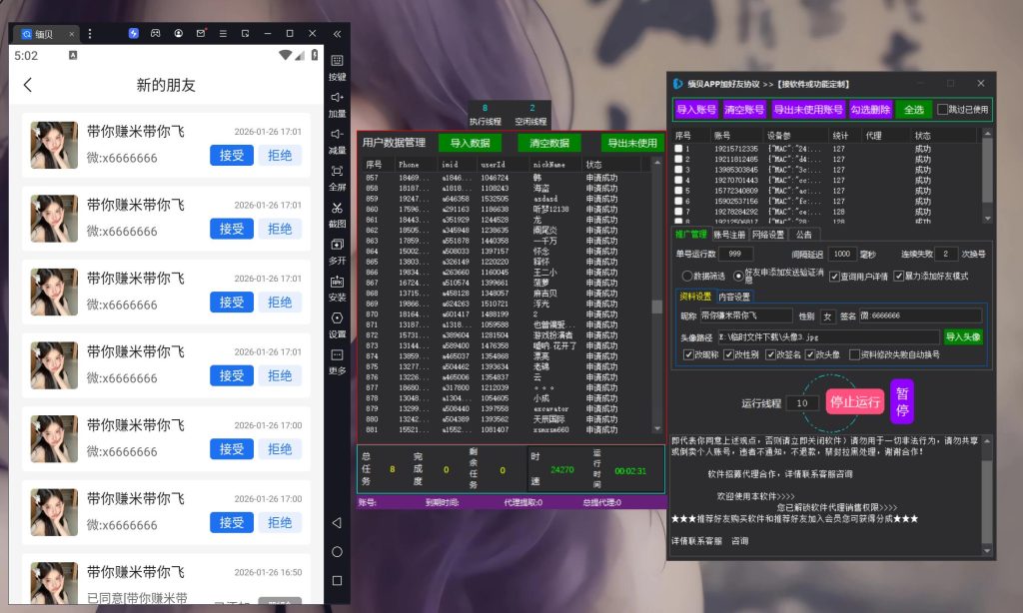Open the 设置 settings icon in sidebar

click(x=337, y=318)
